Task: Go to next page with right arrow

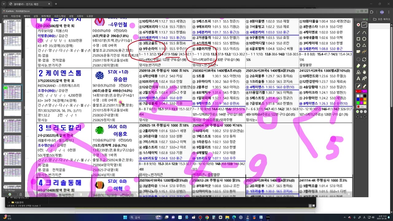Action: 365,117
